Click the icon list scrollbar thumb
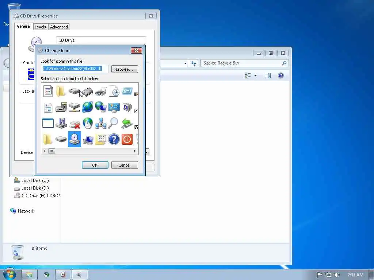This screenshot has width=374, height=280. [x=51, y=151]
